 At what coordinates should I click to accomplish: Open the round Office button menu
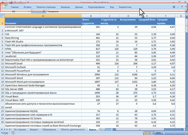[x=4, y=4]
